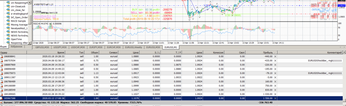This screenshot has width=346, height=106.
Task: Click sell order icon for 184166089
Action: tap(2, 86)
